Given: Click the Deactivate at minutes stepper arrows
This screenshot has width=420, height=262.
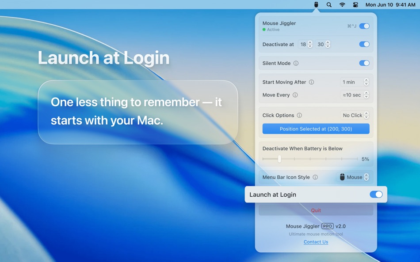Looking at the screenshot, I should click(328, 45).
